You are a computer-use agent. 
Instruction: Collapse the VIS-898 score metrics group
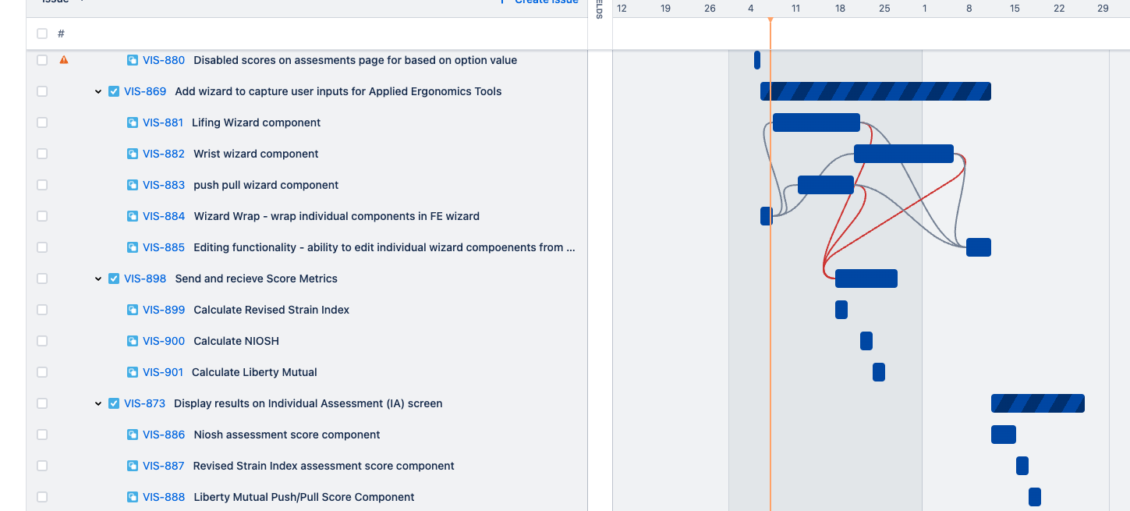[98, 279]
